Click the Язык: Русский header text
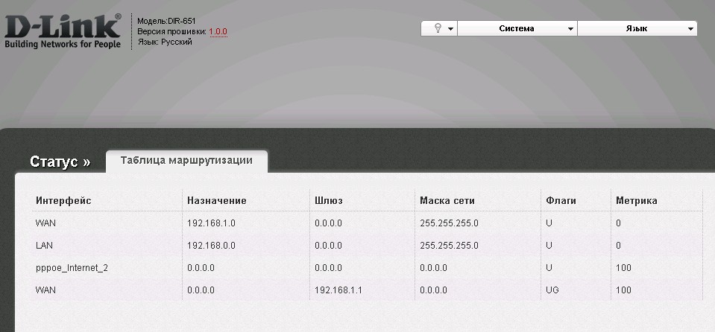The height and width of the screenshot is (332, 715). tap(165, 42)
